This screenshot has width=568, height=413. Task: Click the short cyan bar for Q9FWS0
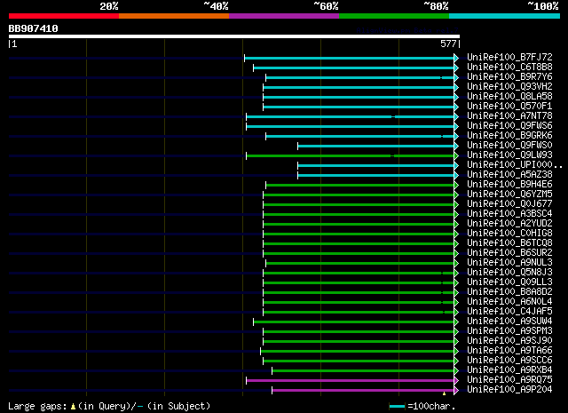[376, 147]
